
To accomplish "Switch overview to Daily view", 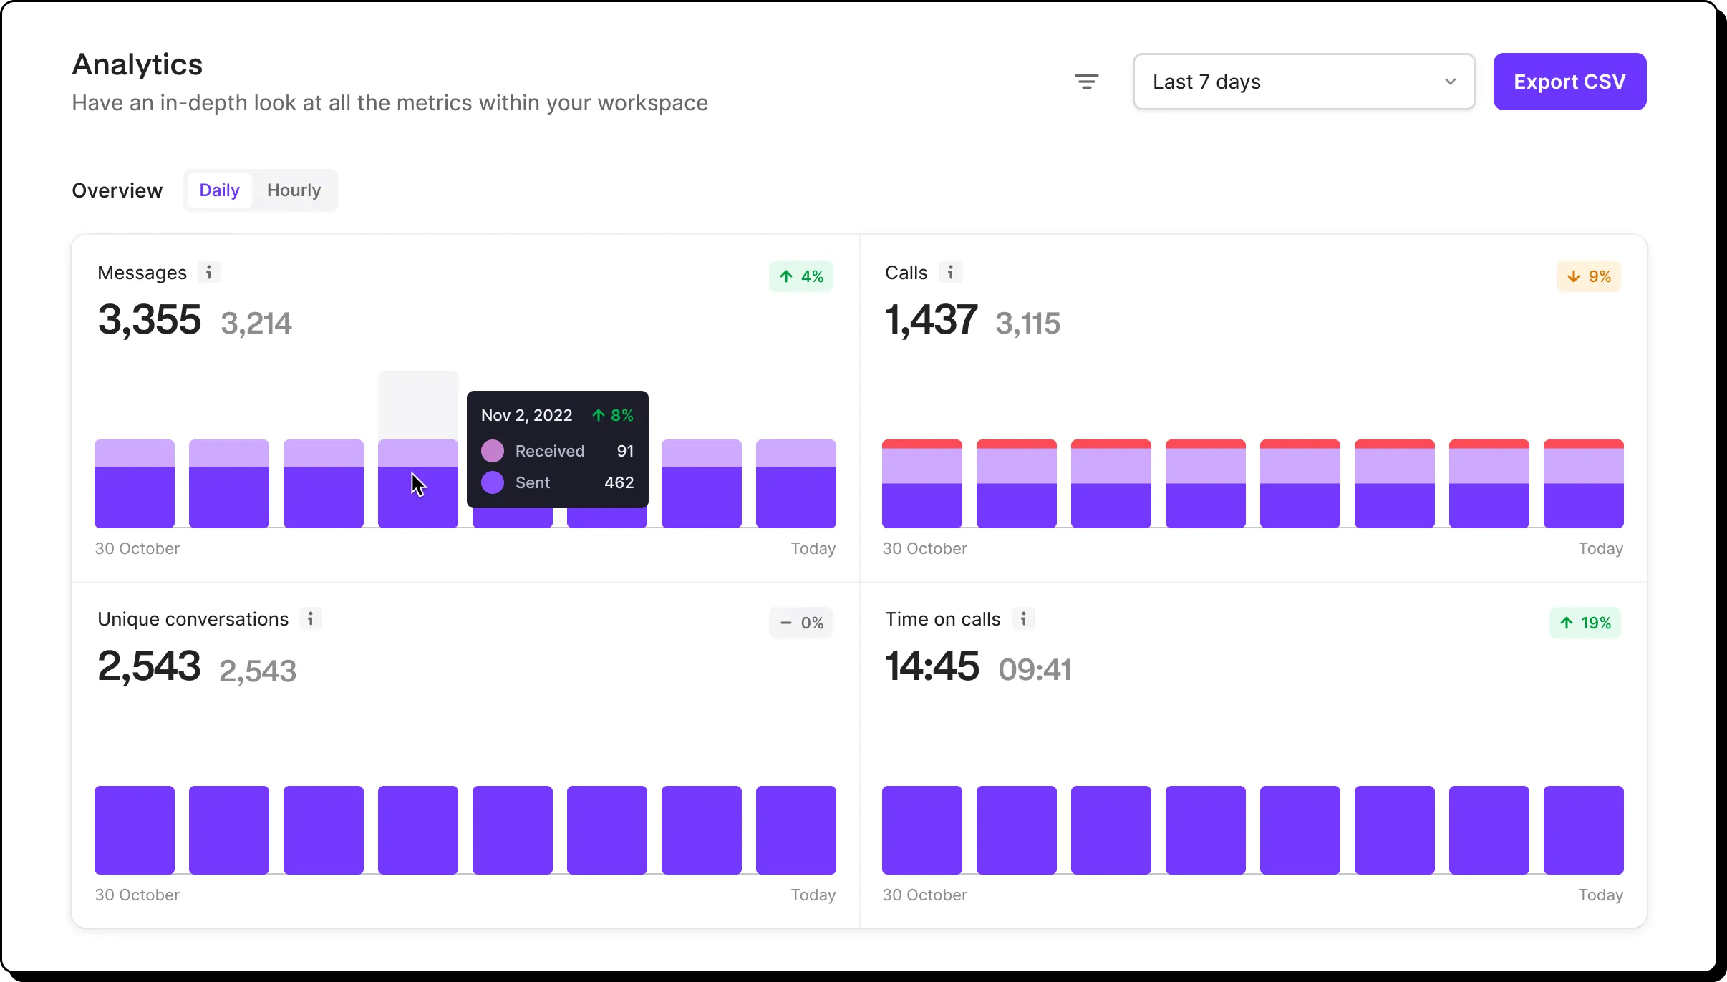I will (219, 190).
